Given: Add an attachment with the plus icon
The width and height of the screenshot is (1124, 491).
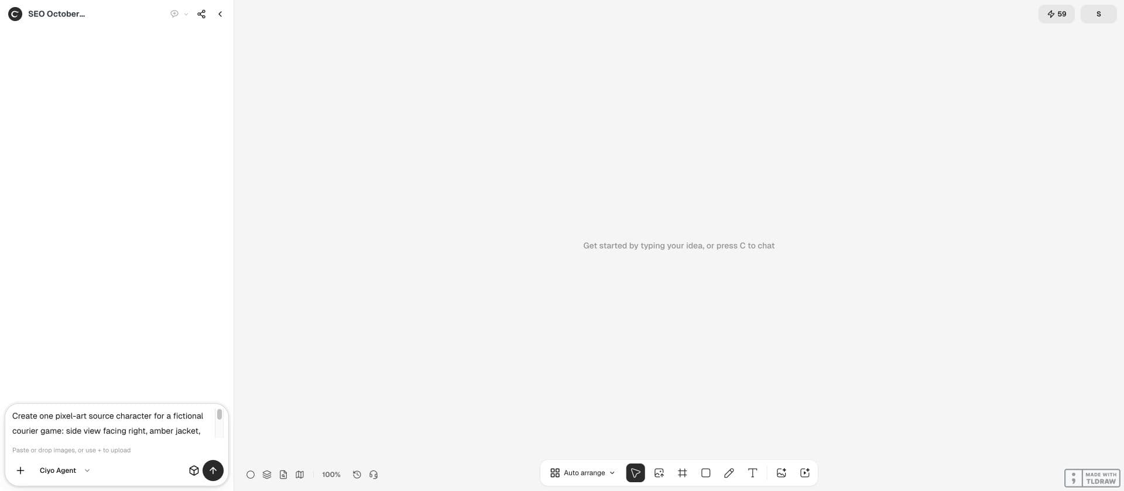Looking at the screenshot, I should click(x=20, y=471).
